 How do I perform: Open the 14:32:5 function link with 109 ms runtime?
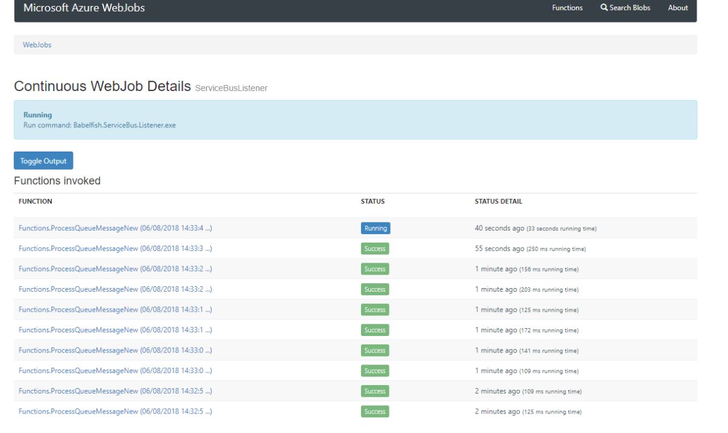tap(115, 391)
